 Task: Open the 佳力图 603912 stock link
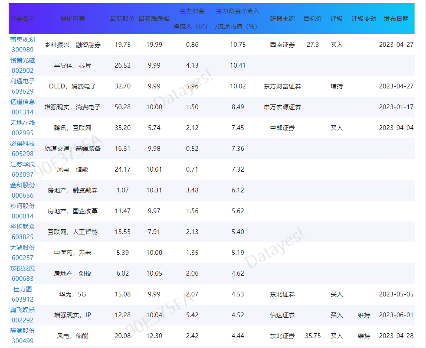click(x=23, y=294)
